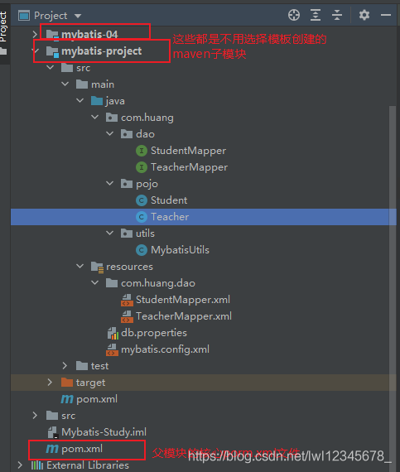Collapse the dao package node
This screenshot has width=400, height=472.
(110, 133)
